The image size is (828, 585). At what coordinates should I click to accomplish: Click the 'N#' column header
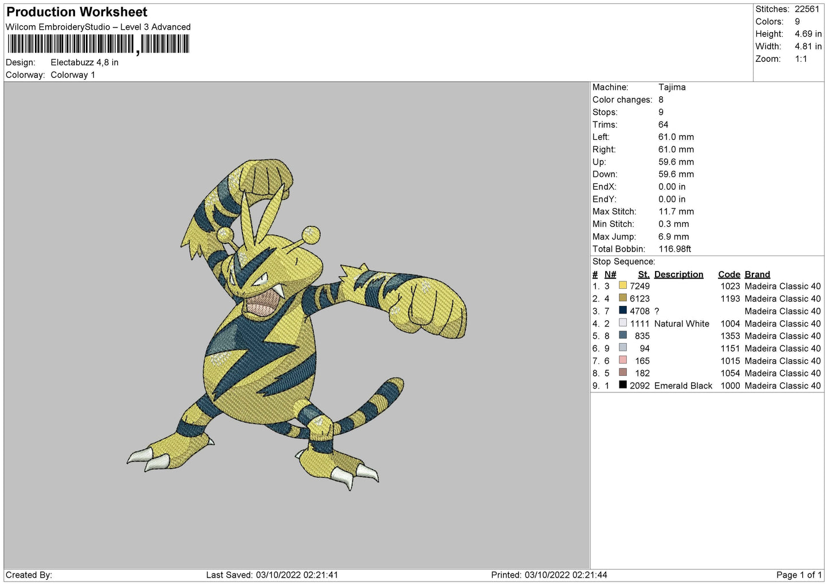coord(610,274)
